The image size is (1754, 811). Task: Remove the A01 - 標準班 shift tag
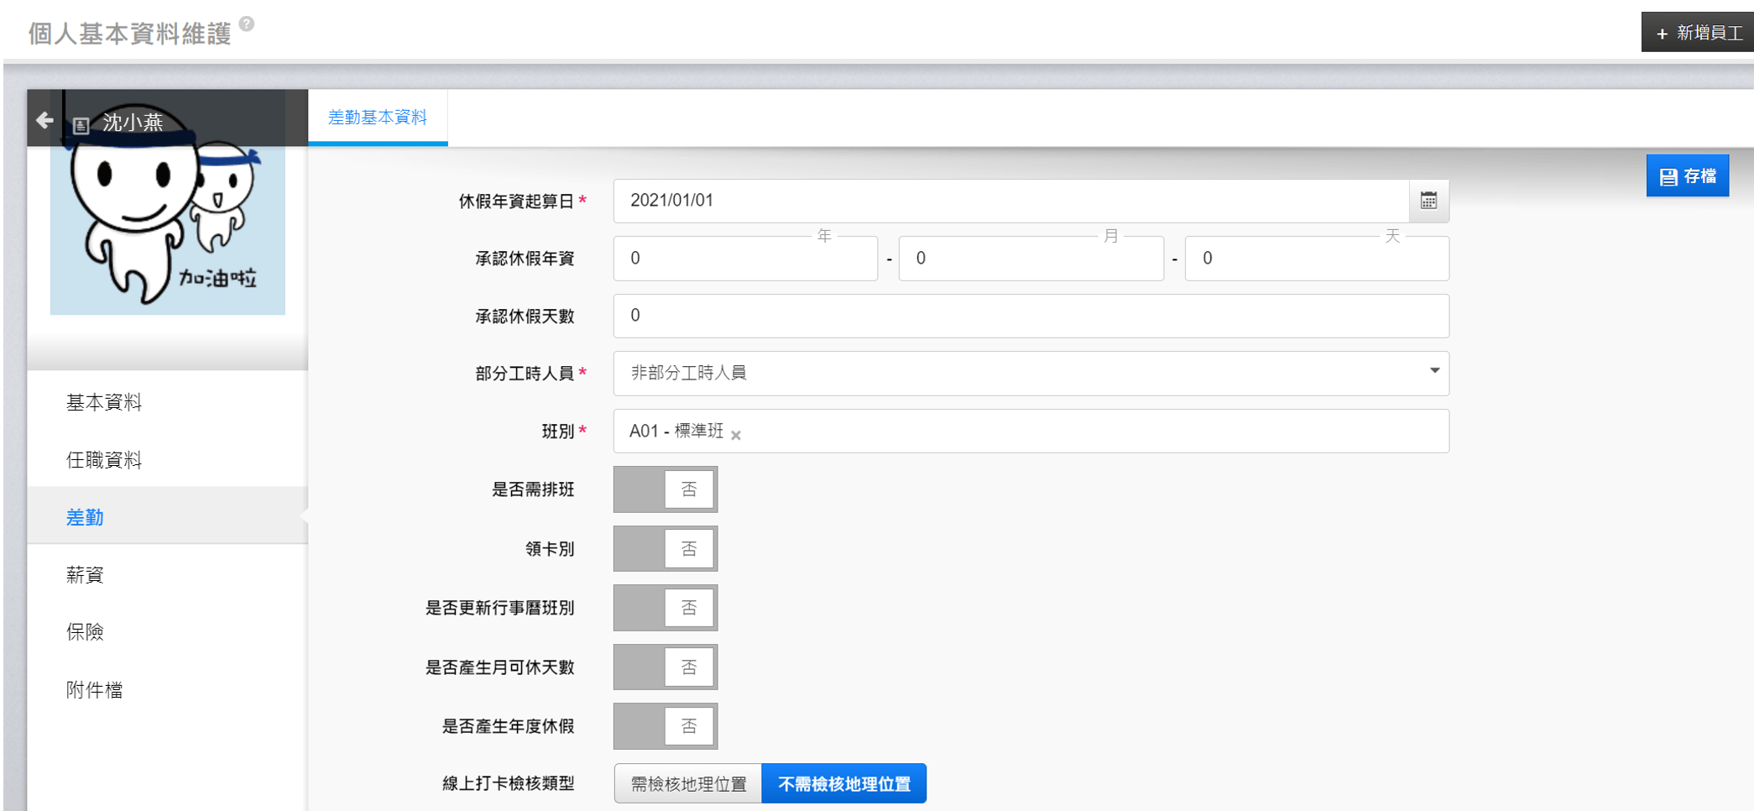[x=736, y=435]
